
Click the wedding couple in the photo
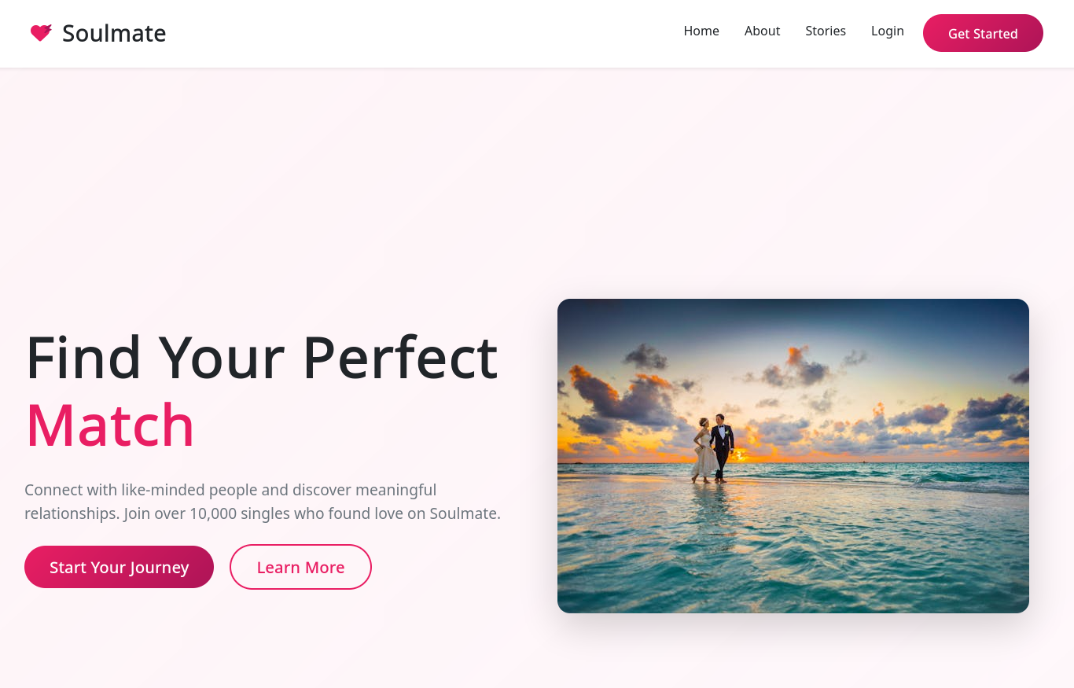[713, 448]
